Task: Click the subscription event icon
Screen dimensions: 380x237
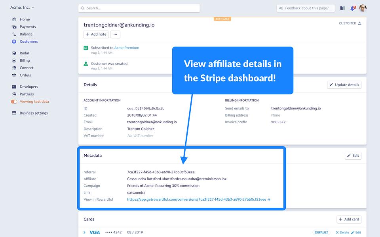Action: [x=86, y=48]
